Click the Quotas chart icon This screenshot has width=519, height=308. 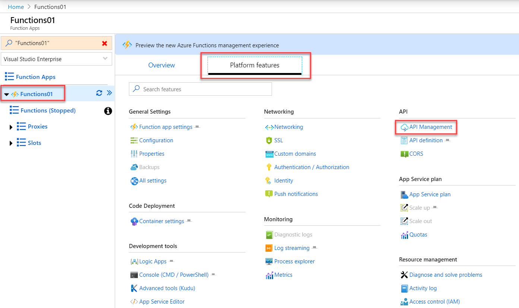(x=404, y=235)
